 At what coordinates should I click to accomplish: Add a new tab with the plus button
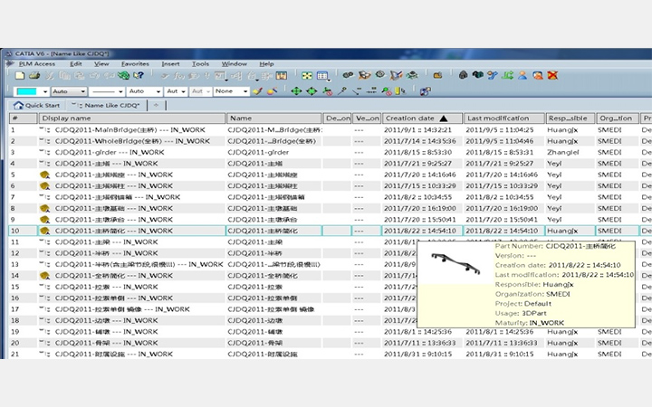[x=155, y=105]
